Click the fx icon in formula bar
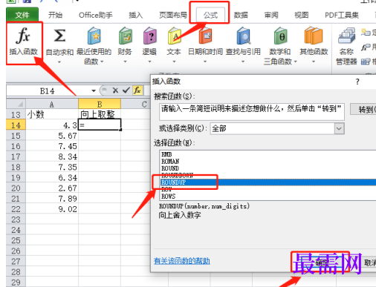Screen dimensions: 376x287 [137, 90]
